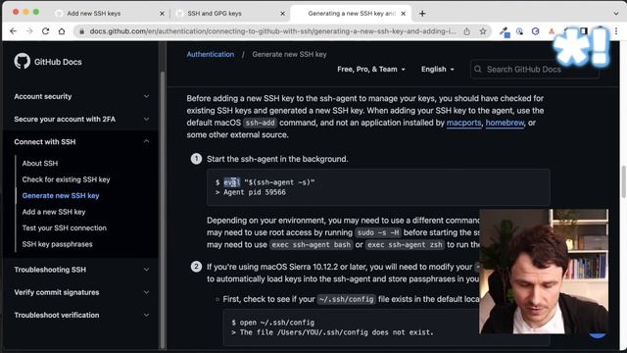Viewport: 627px width, 353px height.
Task: Open a new browser tab with plus
Action: point(422,13)
